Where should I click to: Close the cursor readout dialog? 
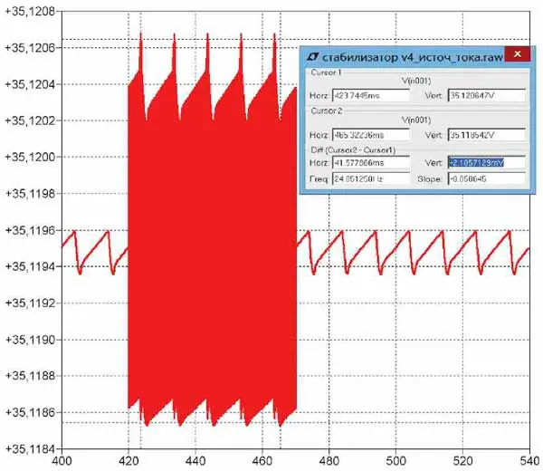click(x=517, y=55)
